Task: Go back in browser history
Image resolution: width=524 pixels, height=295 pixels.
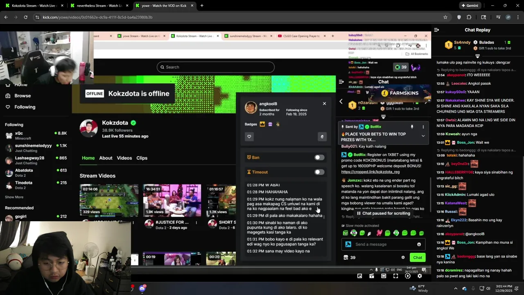Action: [x=6, y=17]
